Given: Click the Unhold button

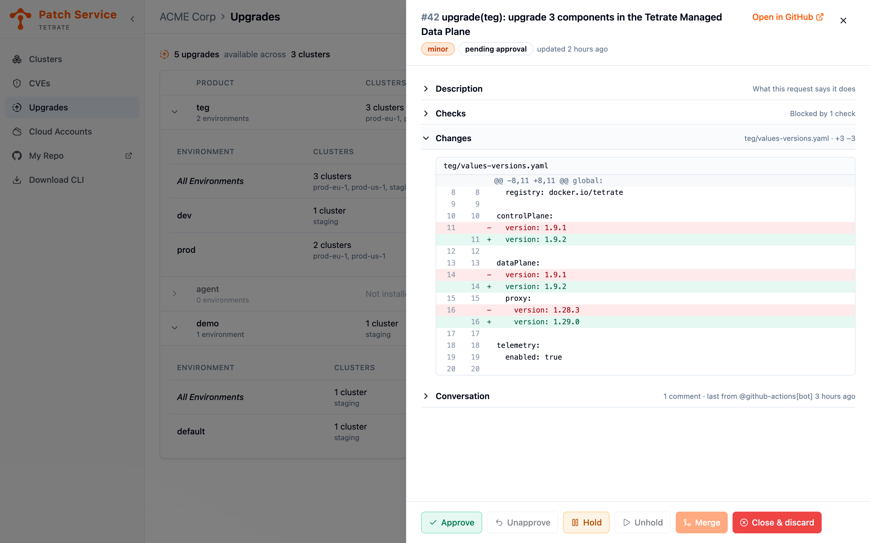Looking at the screenshot, I should (643, 522).
